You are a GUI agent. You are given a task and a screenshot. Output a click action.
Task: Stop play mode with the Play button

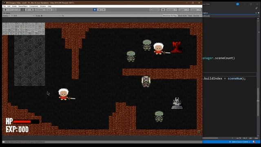(95, 10)
